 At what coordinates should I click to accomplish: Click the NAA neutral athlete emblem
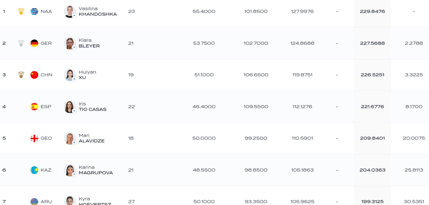(x=34, y=12)
